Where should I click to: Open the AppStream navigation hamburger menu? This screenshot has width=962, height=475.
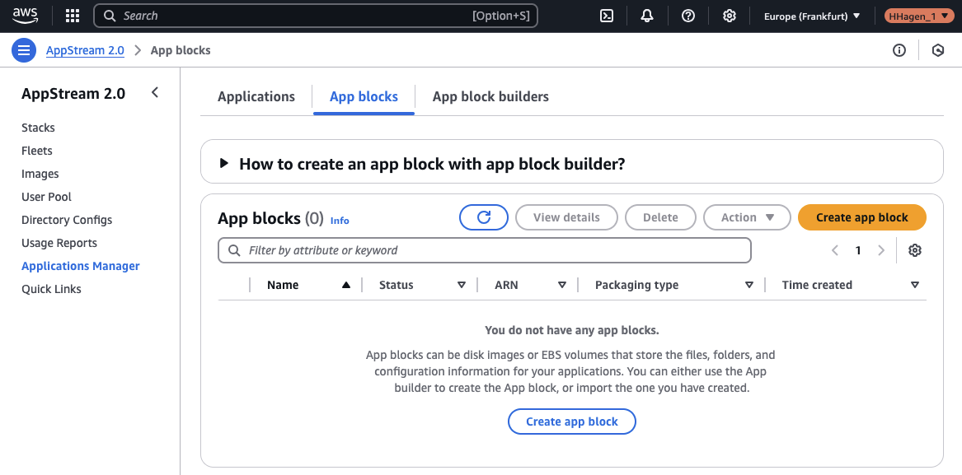(23, 50)
